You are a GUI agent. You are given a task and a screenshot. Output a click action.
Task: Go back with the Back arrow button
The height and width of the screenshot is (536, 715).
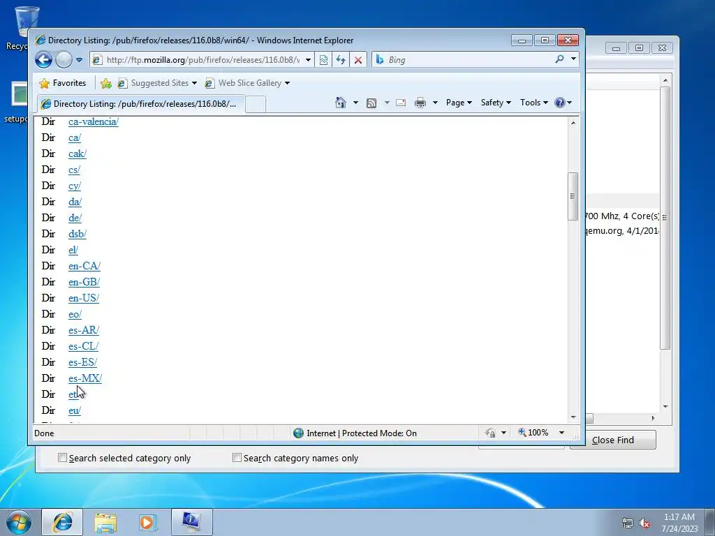[x=43, y=60]
